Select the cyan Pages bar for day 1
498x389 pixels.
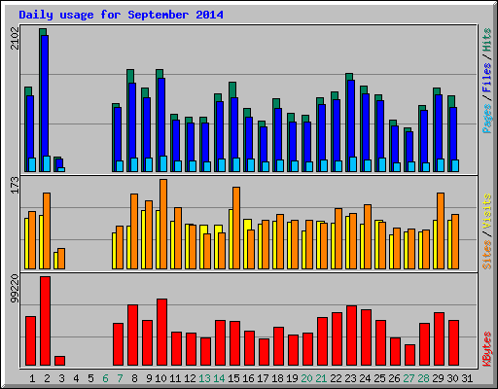(x=32, y=164)
